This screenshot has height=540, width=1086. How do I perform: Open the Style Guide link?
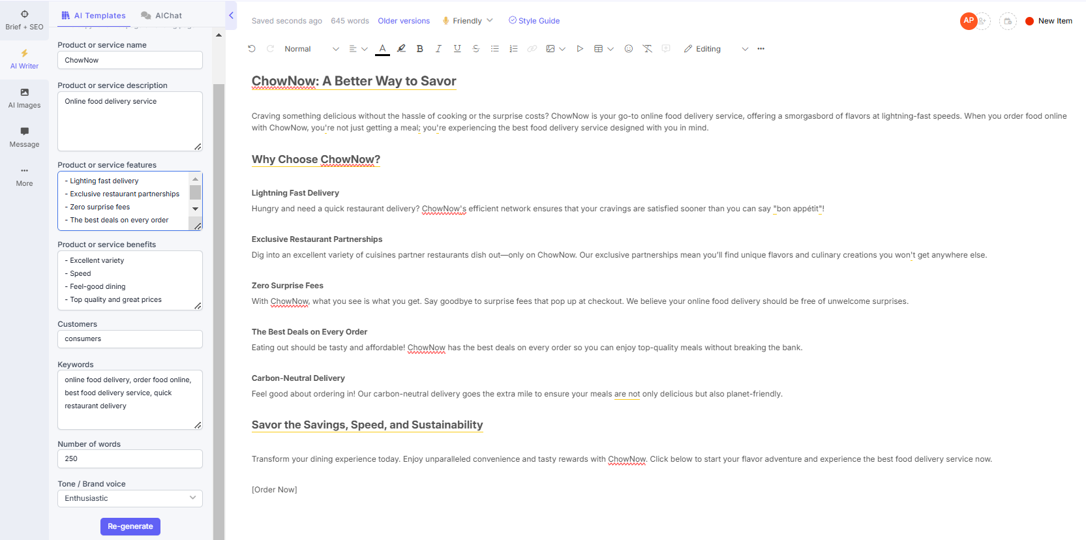click(x=534, y=21)
